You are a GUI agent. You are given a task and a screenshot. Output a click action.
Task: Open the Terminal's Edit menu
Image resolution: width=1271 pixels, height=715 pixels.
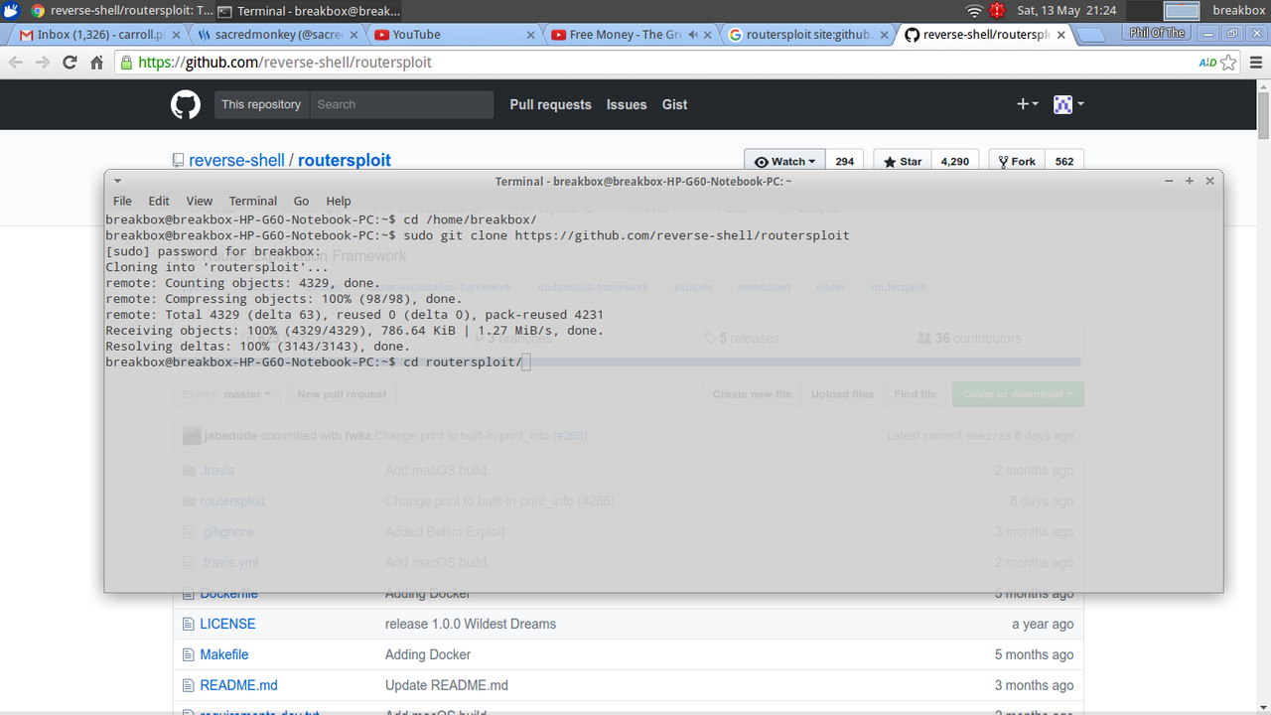tap(158, 201)
